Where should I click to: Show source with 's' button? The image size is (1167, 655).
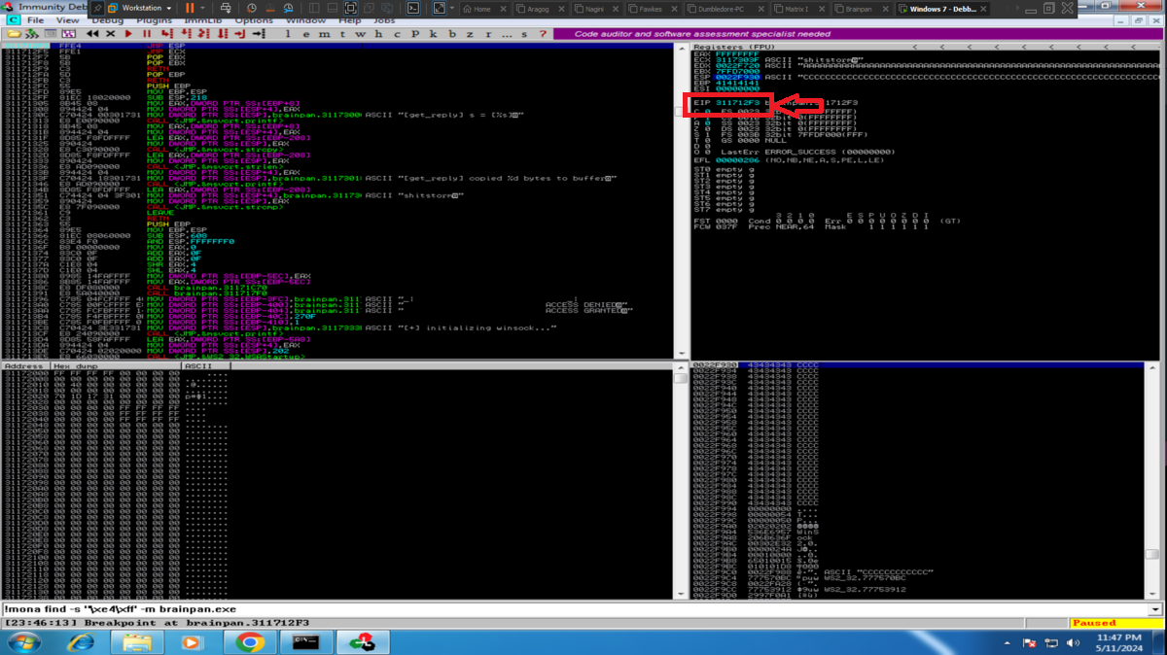[x=524, y=34]
